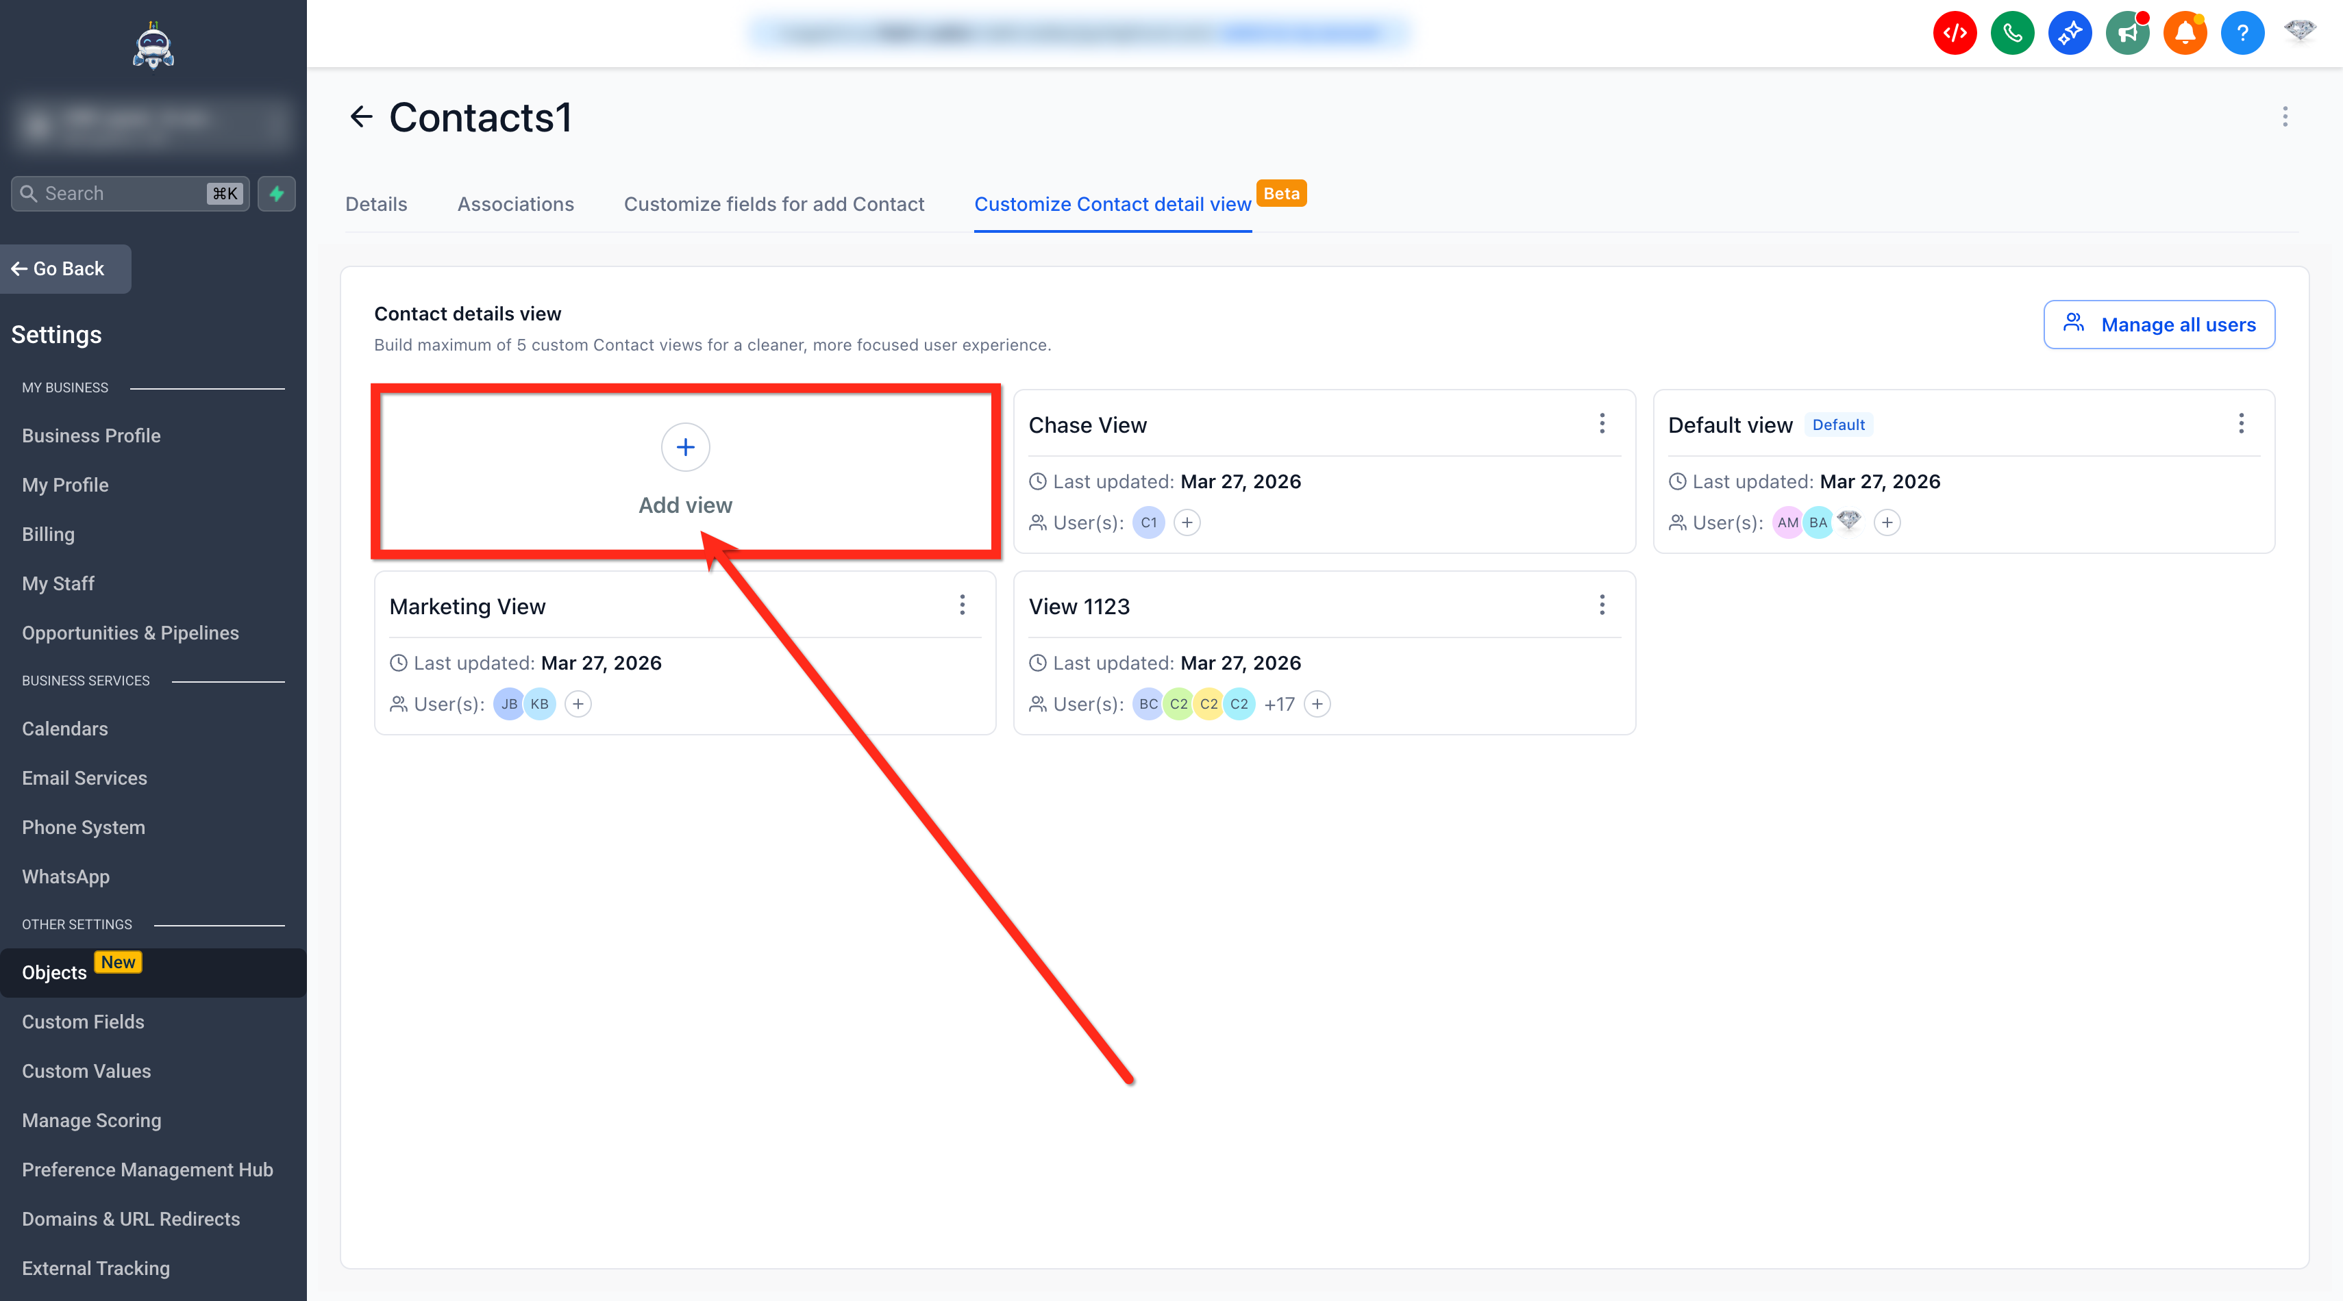
Task: Click the blue help question mark icon
Action: (2242, 34)
